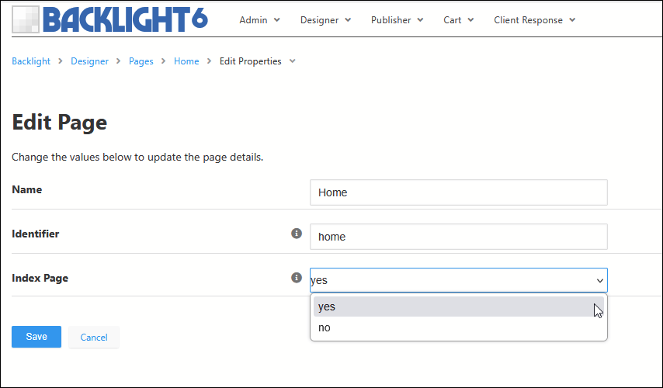Click the Home breadcrumb link

pyautogui.click(x=186, y=61)
